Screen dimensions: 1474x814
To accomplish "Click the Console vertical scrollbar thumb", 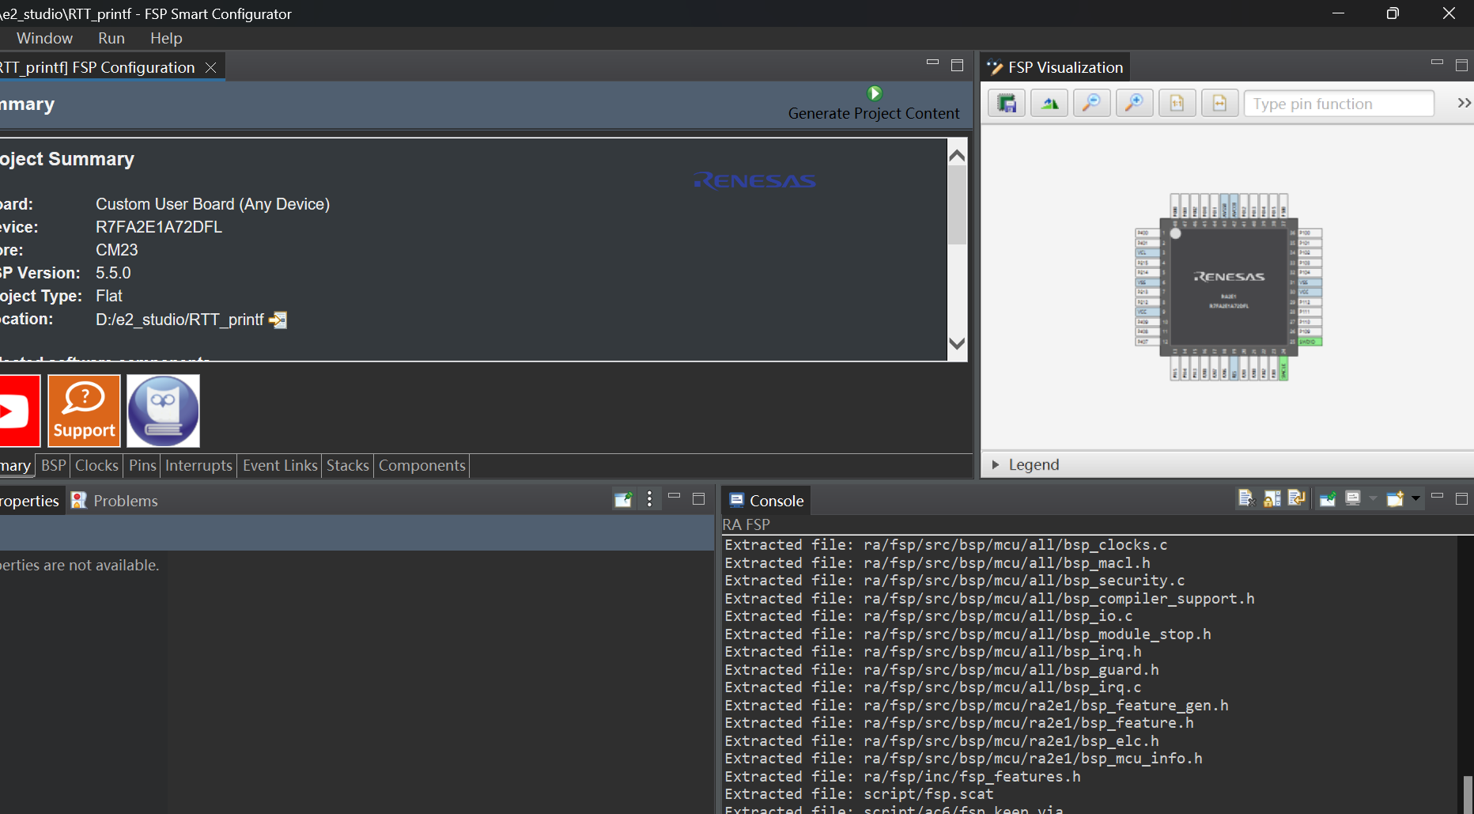I will click(1467, 794).
